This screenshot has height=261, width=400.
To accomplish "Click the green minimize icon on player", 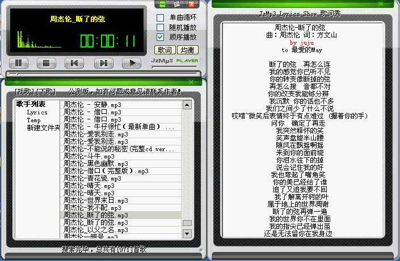I will (162, 4).
